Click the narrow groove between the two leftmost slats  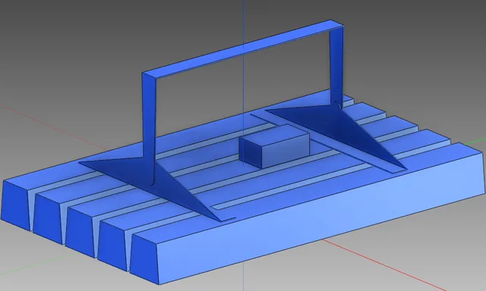[32, 210]
